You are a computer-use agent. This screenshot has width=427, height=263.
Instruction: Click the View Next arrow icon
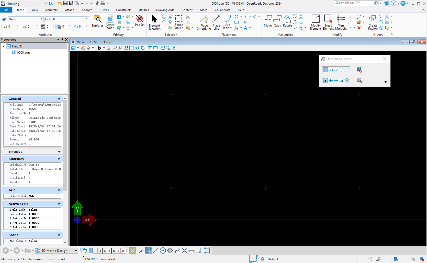pos(155,48)
